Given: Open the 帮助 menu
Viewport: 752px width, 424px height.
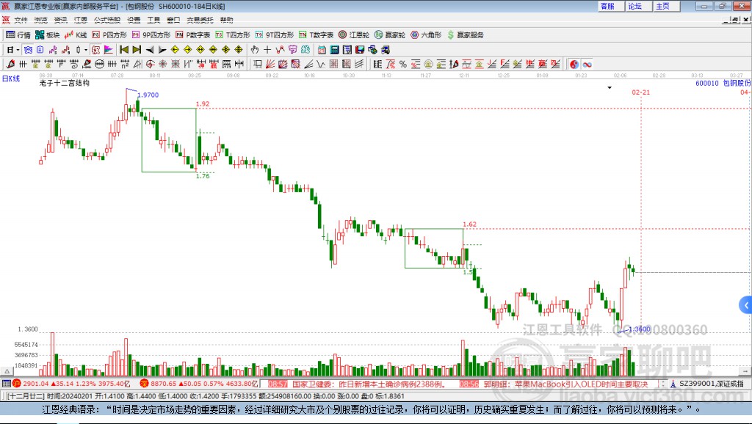Looking at the screenshot, I should 226,20.
